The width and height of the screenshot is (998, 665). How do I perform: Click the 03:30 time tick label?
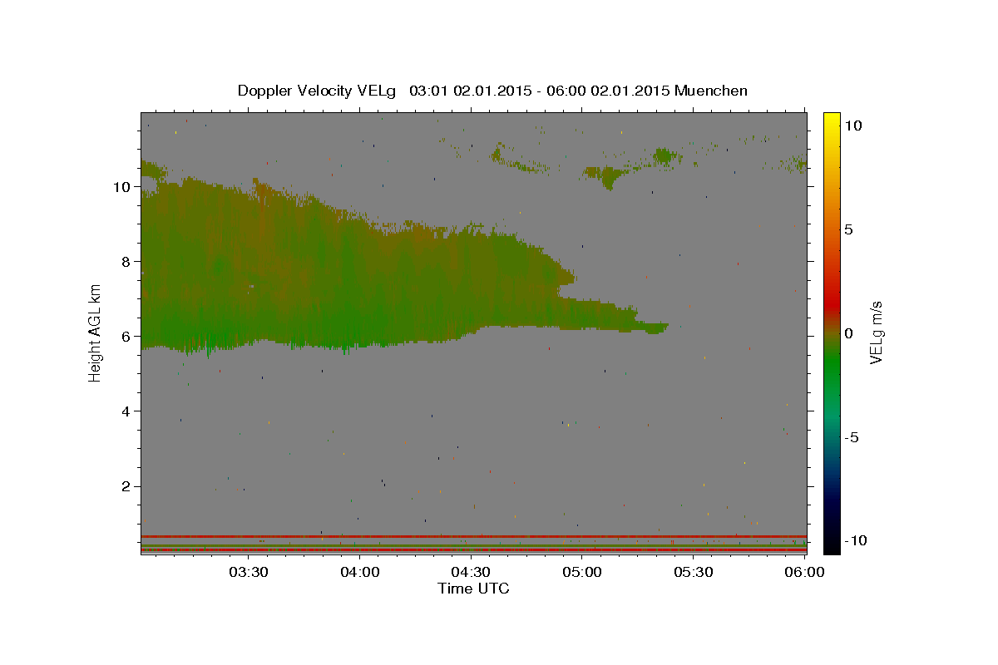[249, 572]
